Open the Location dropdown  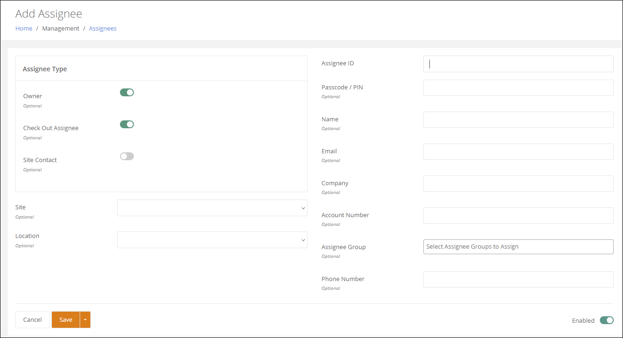click(212, 240)
